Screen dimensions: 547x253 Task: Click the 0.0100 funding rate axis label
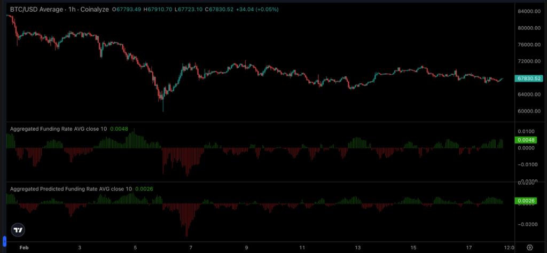coord(525,131)
